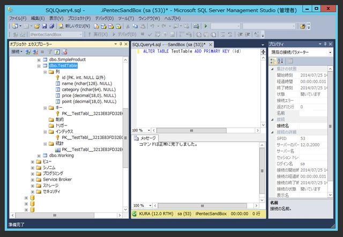Select the id primary key column
This screenshot has height=237, width=343.
[84, 77]
